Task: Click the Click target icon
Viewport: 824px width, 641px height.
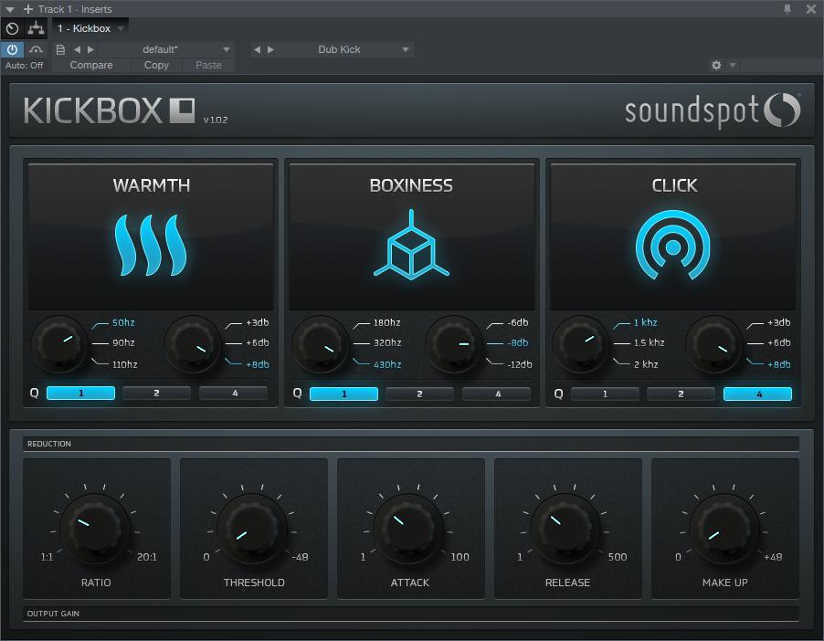Action: click(673, 245)
